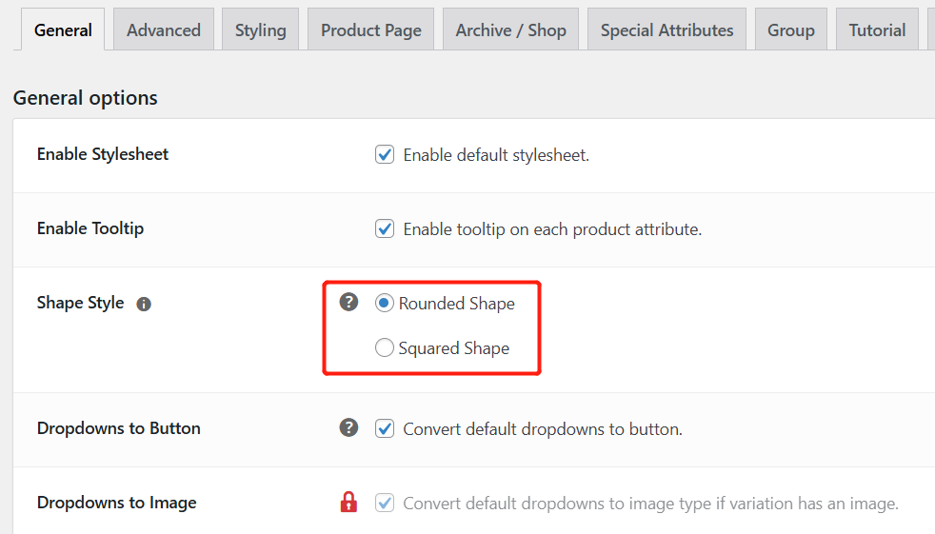Click the question mark icon next to Rounded Shape
Image resolution: width=935 pixels, height=534 pixels.
349,302
